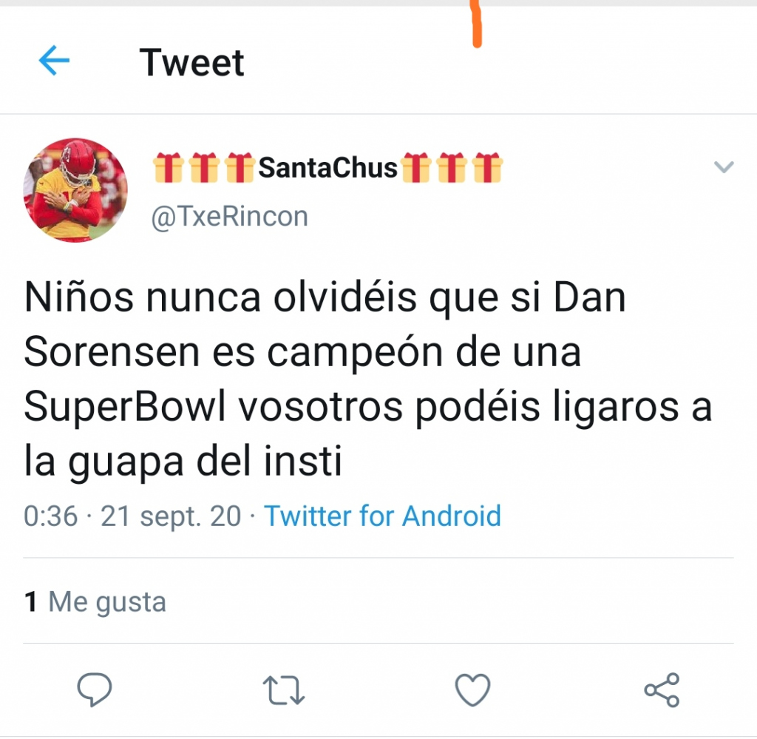Tap the first gift emoji before SantaChus
Screen dimensions: 757x739
(169, 167)
